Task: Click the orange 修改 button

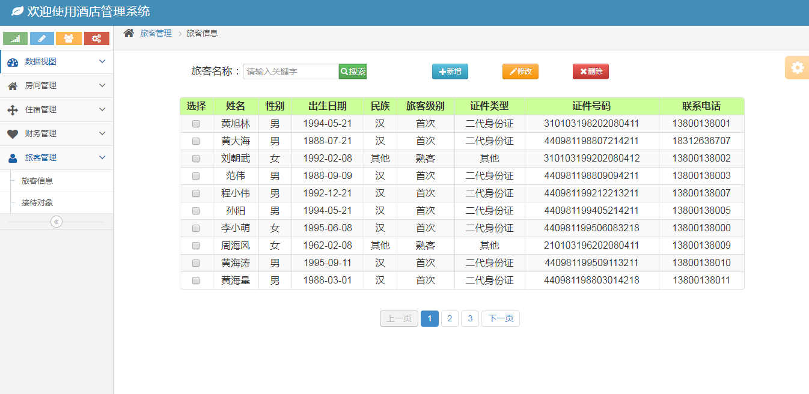Action: [521, 71]
